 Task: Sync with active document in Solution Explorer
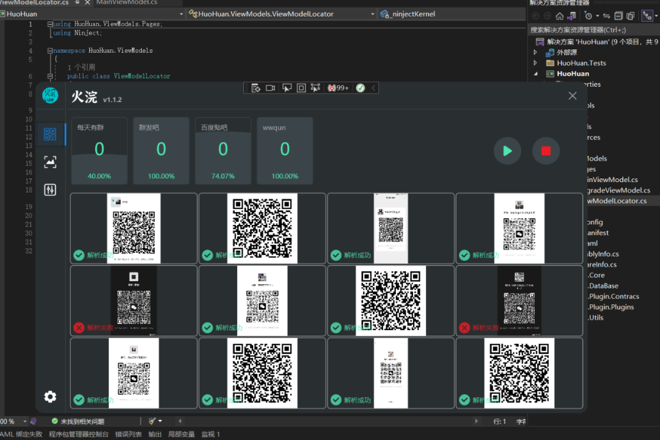tap(607, 16)
